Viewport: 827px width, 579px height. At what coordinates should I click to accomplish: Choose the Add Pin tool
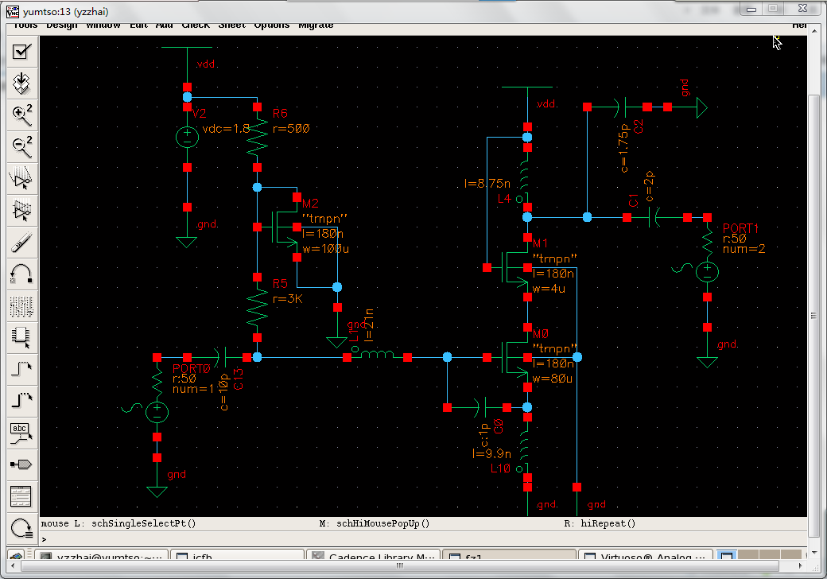click(22, 464)
